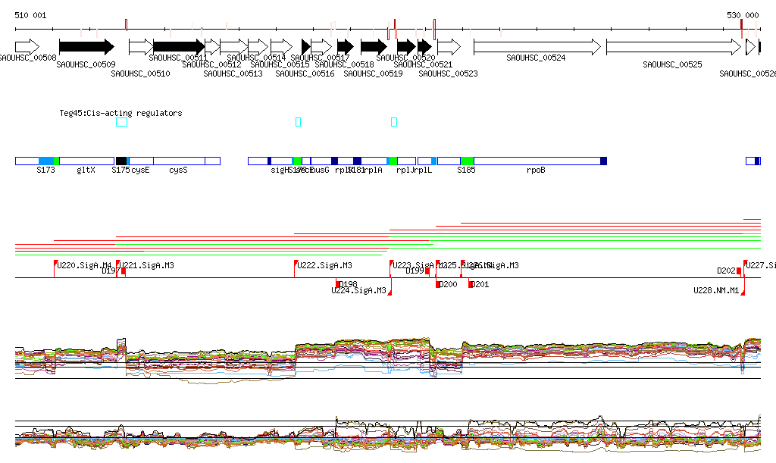The width and height of the screenshot is (776, 463).
Task: Click the Teg45:Cis-acting regulators label
Action: pos(120,113)
